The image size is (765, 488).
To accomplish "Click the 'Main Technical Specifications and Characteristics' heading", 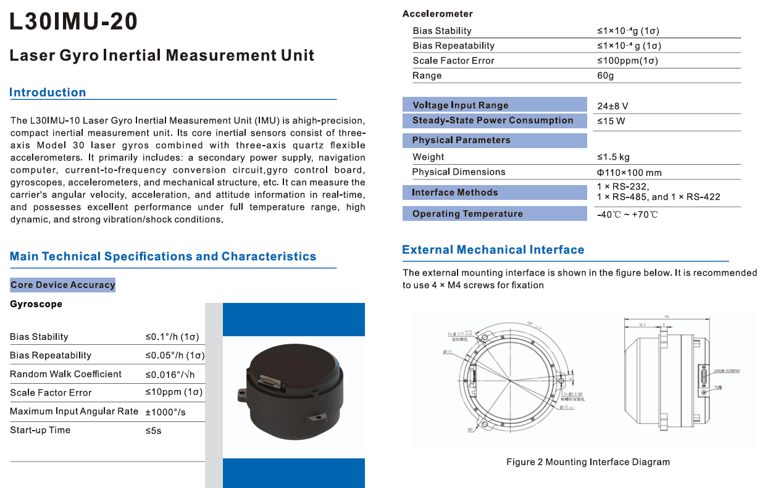I will (x=163, y=256).
